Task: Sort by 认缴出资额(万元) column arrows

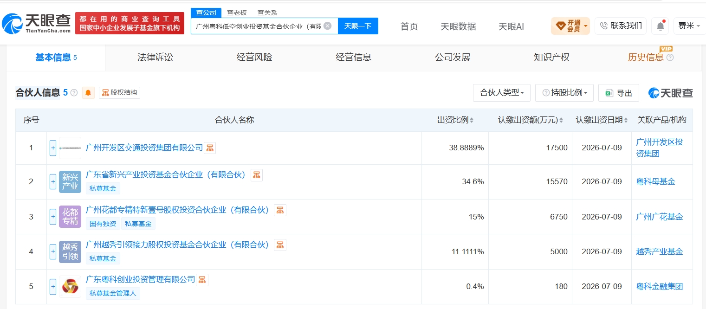Action: 561,120
